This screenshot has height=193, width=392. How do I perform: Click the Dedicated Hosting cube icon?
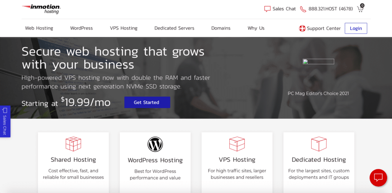click(x=319, y=144)
